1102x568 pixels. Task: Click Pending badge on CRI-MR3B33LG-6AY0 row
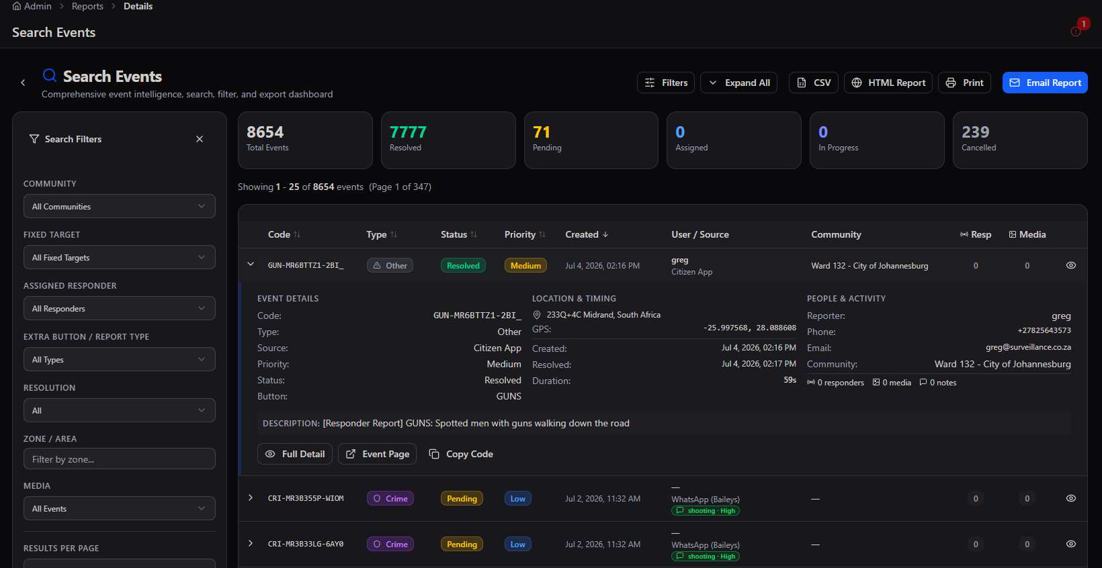pyautogui.click(x=462, y=544)
